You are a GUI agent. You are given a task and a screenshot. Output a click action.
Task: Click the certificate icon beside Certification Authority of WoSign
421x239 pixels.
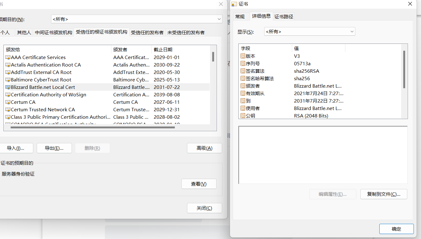tap(8, 95)
